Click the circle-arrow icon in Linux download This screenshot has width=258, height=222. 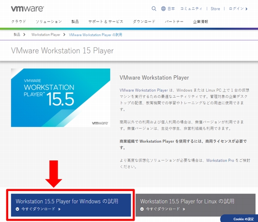coord(142,209)
